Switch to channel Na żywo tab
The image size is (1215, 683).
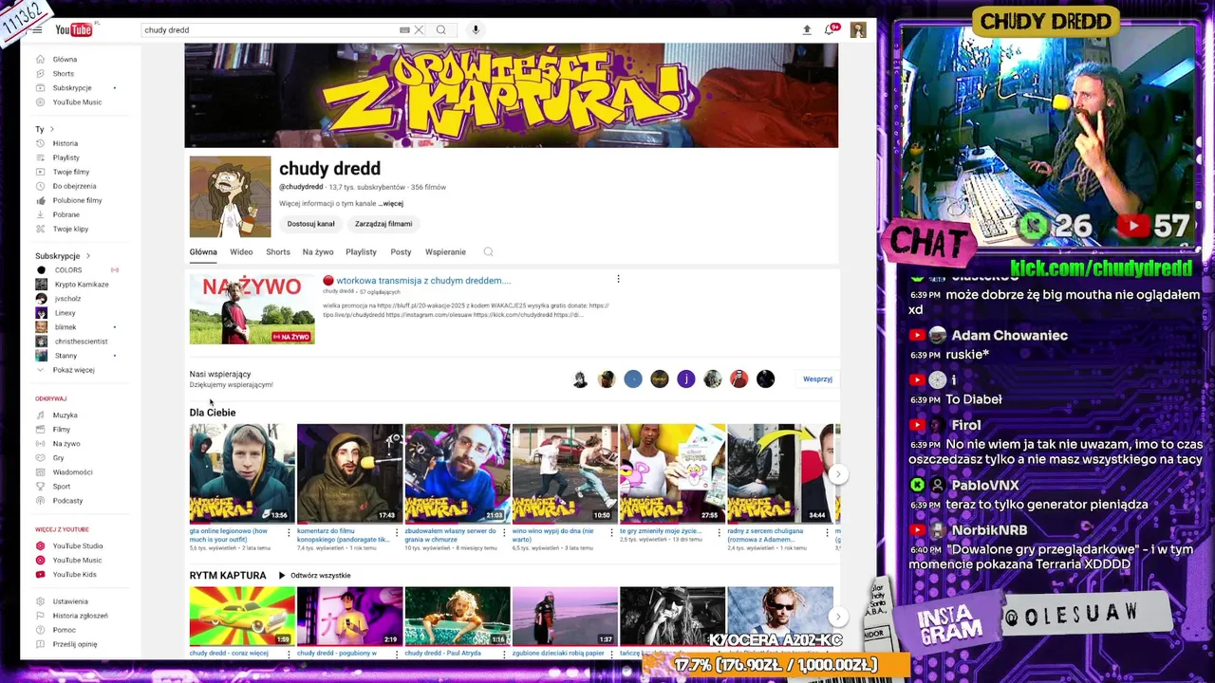318,252
